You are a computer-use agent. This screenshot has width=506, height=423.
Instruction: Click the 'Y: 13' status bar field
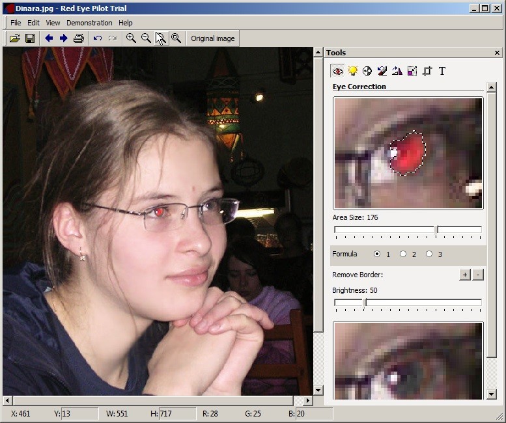coord(79,414)
